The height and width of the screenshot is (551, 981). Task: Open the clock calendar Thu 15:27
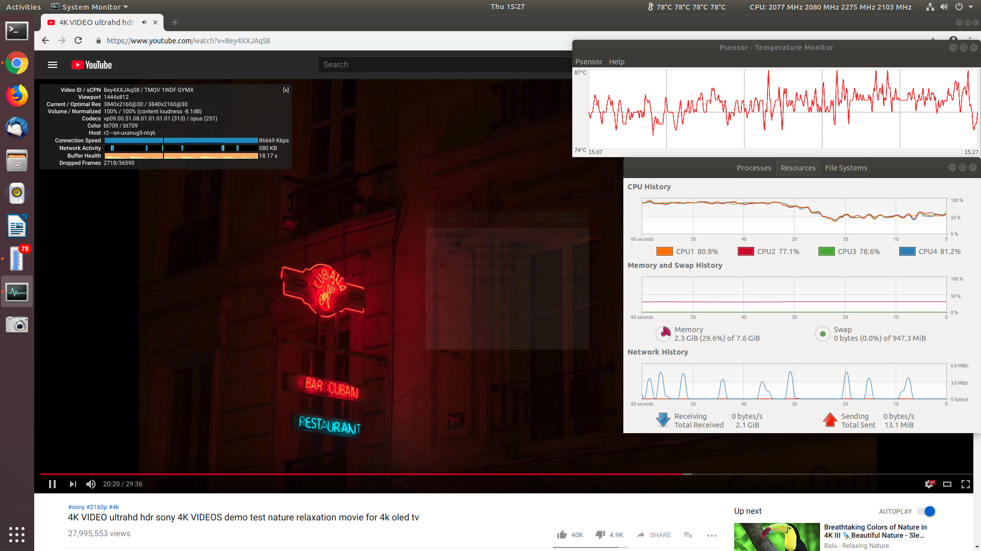coord(507,7)
